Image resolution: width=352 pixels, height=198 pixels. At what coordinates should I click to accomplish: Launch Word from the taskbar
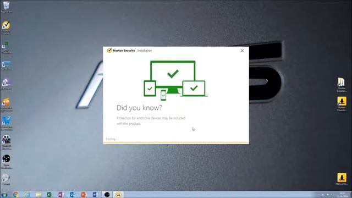point(95,195)
